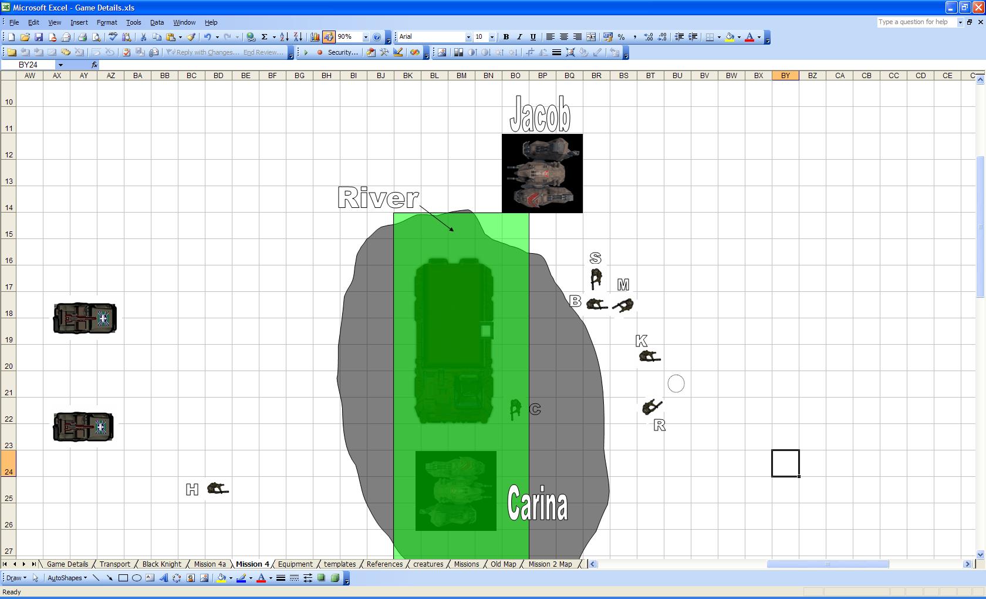Image resolution: width=986 pixels, height=599 pixels.
Task: Select the Oval drawing tool
Action: [137, 578]
